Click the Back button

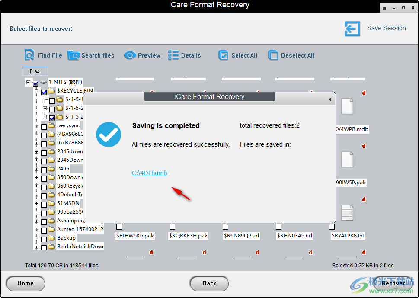point(209,284)
